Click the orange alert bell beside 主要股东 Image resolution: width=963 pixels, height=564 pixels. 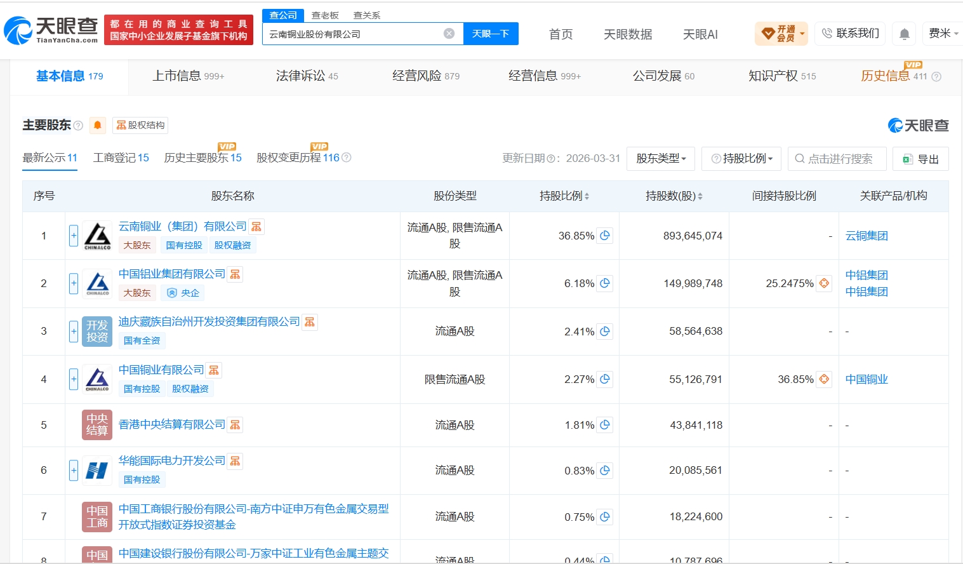click(x=98, y=125)
